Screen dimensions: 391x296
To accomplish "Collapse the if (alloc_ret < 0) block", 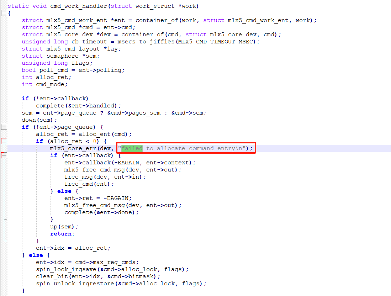I will point(4,141).
